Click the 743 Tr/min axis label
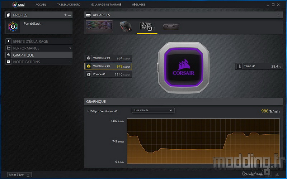 [x=118, y=141]
